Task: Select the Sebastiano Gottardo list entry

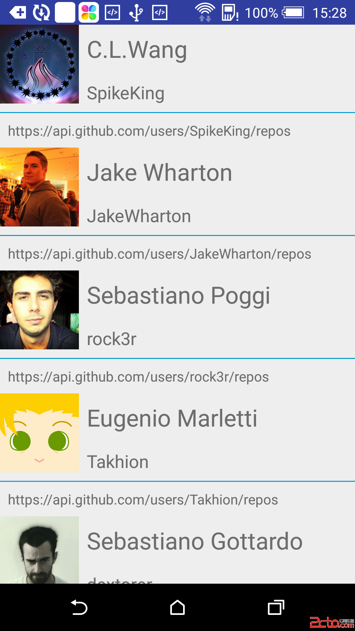Action: point(177,550)
